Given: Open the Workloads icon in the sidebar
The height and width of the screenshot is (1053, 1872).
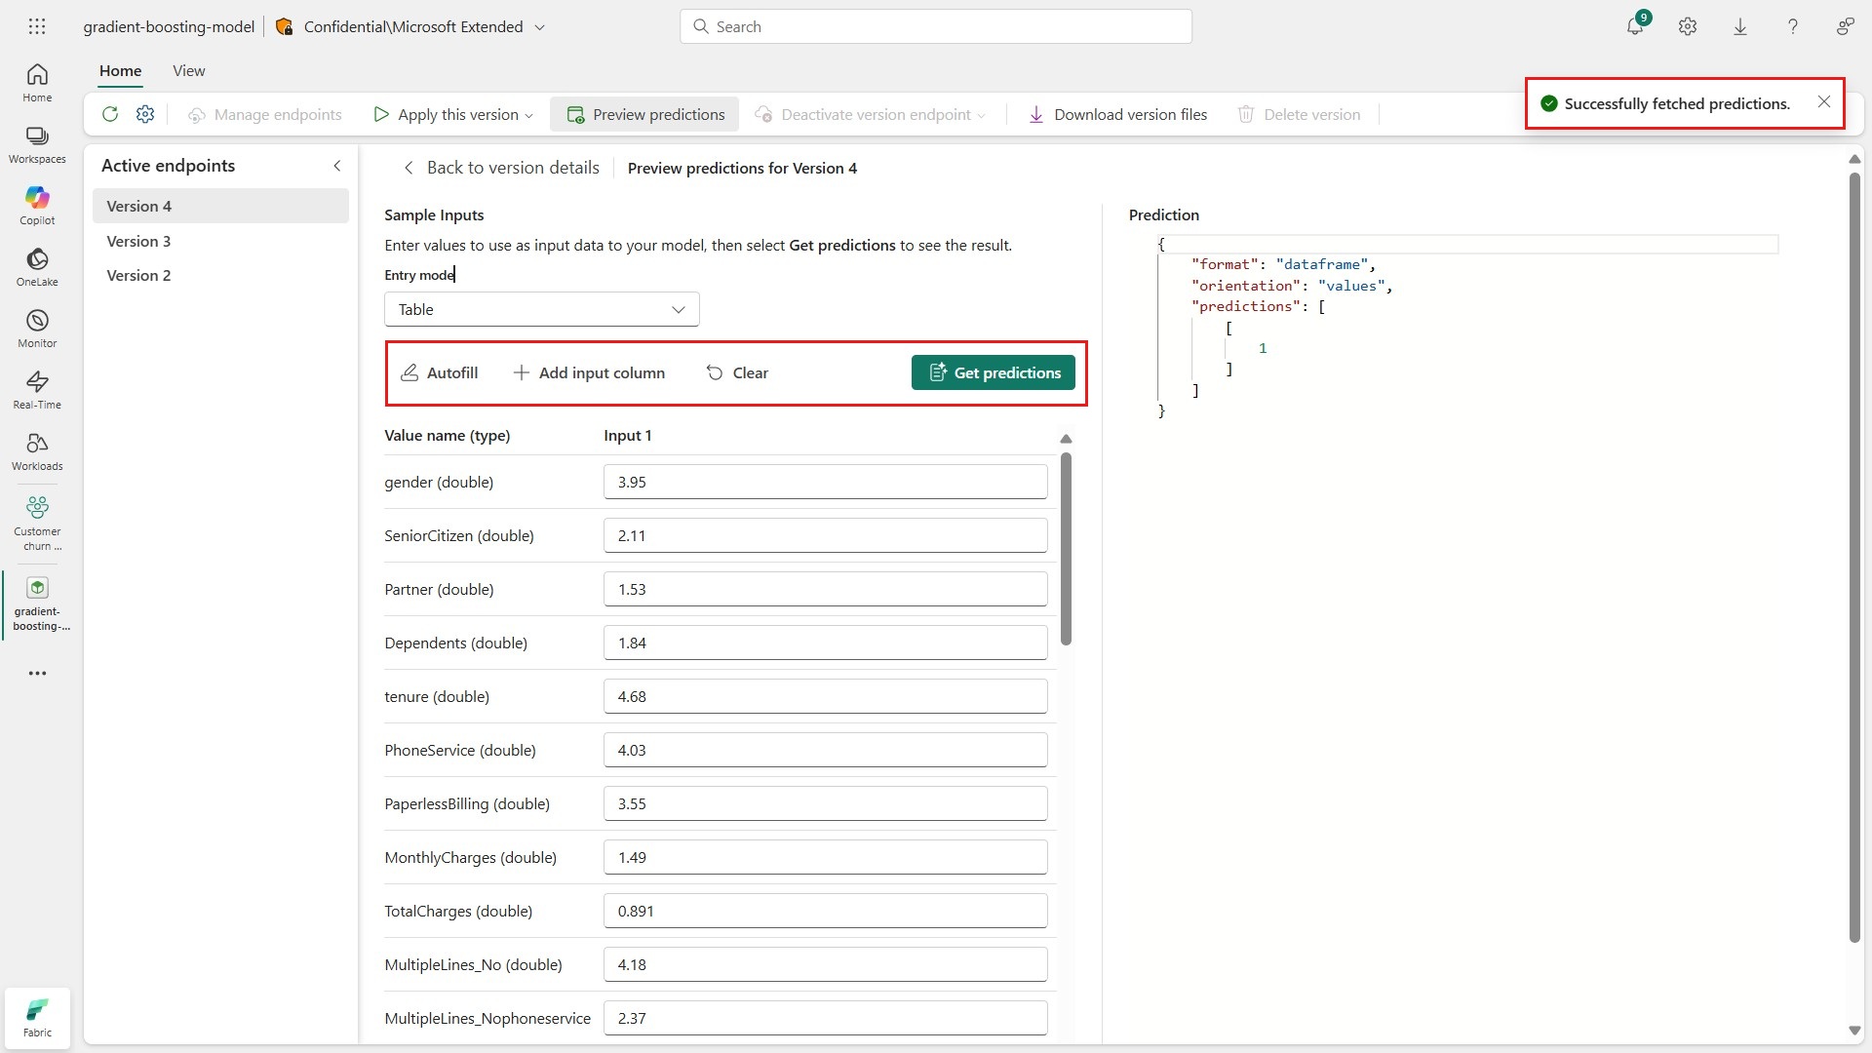Looking at the screenshot, I should click(37, 450).
